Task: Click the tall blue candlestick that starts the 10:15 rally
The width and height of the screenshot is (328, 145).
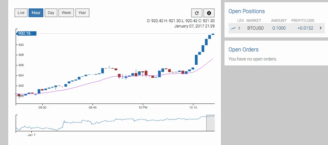Action: coord(196,60)
